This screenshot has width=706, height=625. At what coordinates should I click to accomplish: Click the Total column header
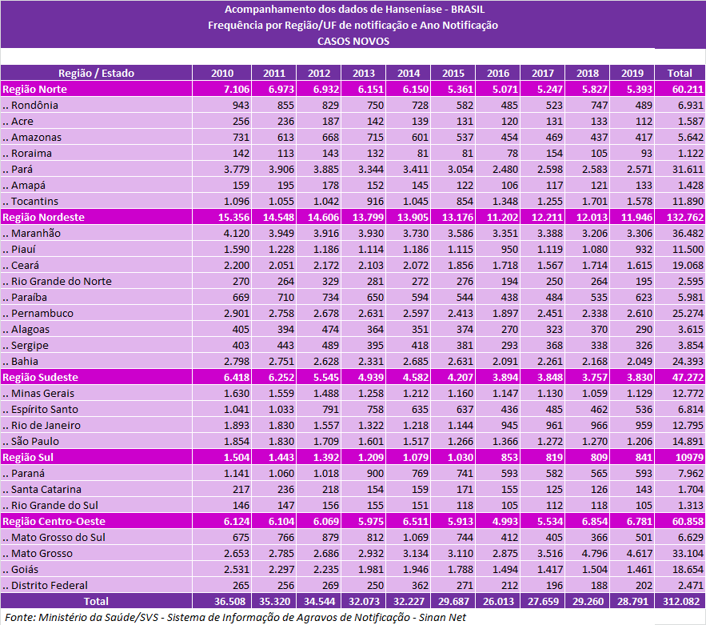point(680,73)
